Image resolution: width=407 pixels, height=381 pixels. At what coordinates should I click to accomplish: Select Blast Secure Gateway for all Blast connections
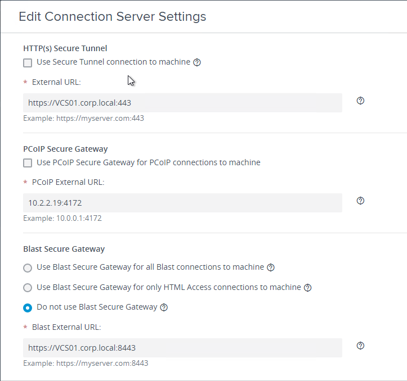pos(28,267)
